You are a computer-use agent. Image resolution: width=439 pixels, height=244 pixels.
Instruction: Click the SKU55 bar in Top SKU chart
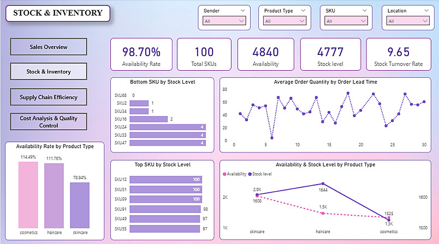pyautogui.click(x=165, y=229)
